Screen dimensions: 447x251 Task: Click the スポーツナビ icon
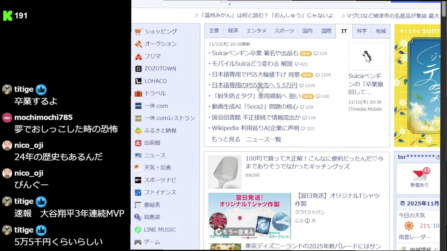pyautogui.click(x=138, y=180)
